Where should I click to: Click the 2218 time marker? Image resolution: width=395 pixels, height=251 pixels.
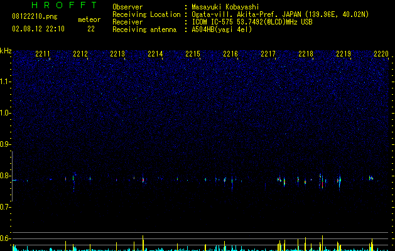[x=306, y=54]
